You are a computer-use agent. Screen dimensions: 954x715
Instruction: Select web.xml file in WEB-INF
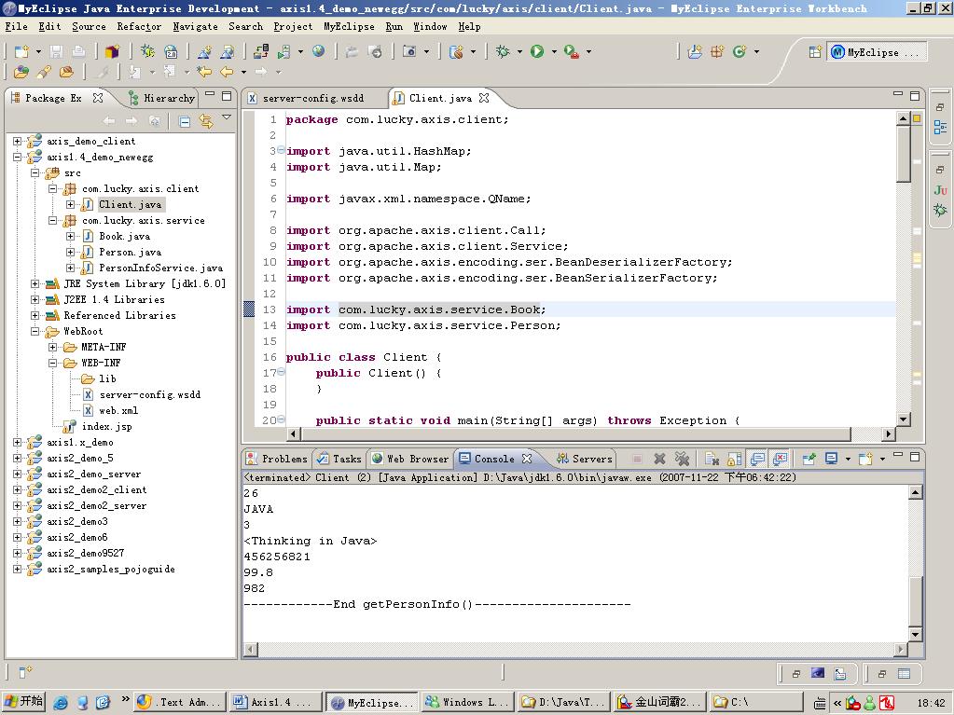tap(118, 410)
